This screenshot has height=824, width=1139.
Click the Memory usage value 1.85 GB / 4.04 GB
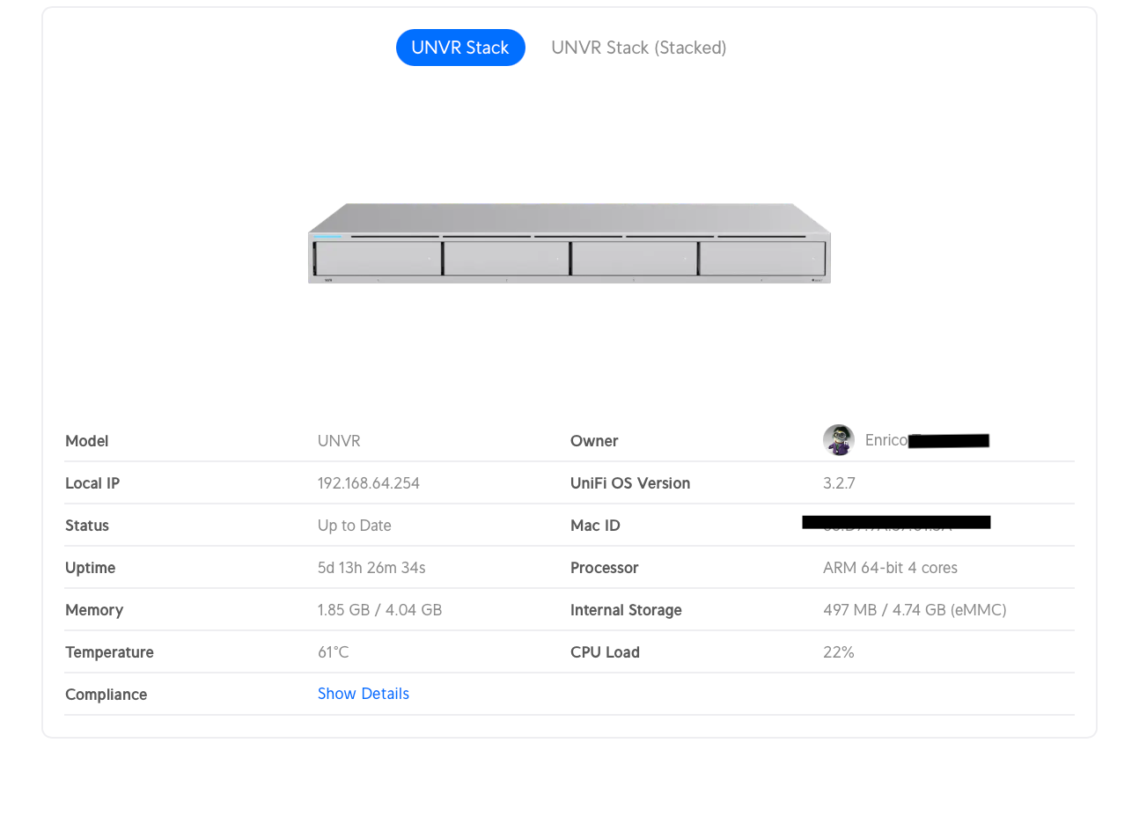[x=379, y=610]
